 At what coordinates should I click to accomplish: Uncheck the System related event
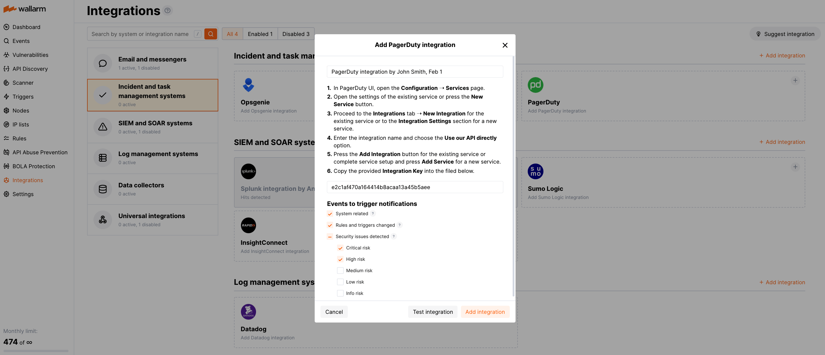[330, 213]
